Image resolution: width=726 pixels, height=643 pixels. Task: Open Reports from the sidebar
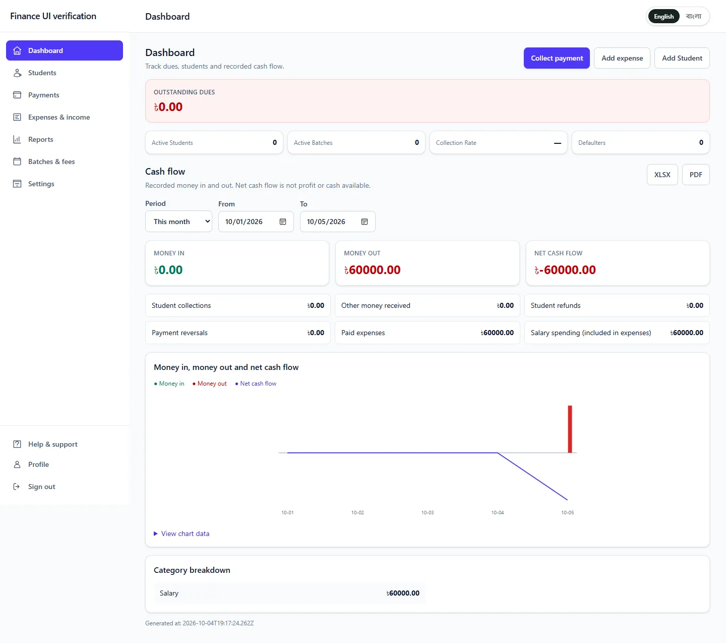[65, 139]
